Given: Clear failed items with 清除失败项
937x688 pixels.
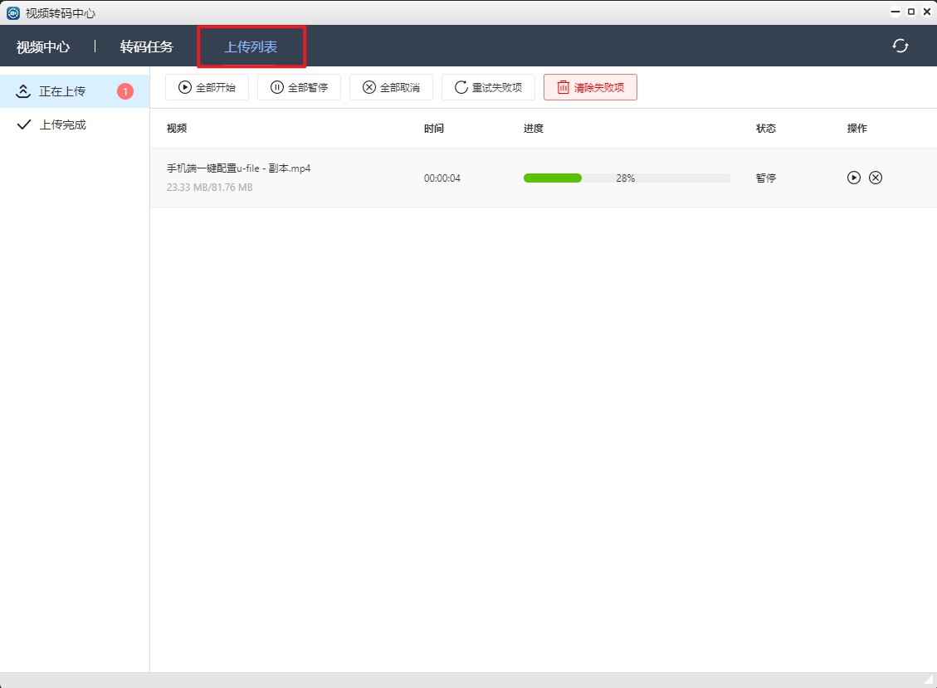Looking at the screenshot, I should (x=590, y=87).
